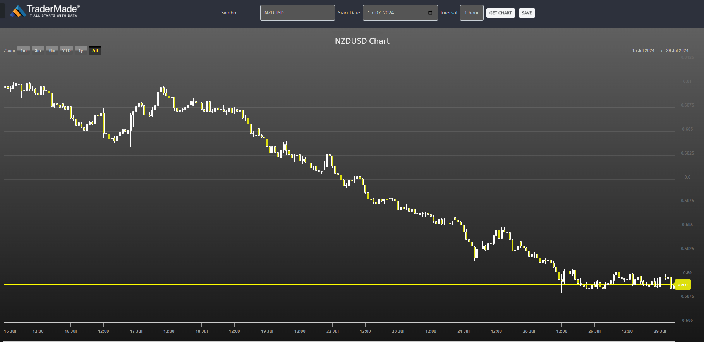Click the 17 Jul time axis label
The height and width of the screenshot is (342, 704).
(136, 331)
